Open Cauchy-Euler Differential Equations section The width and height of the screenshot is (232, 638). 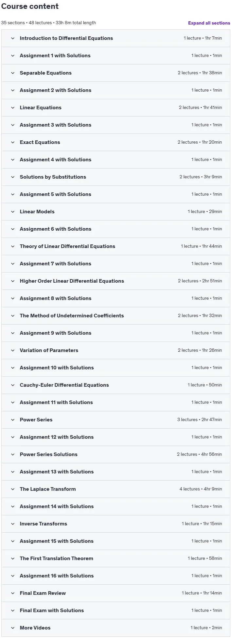[x=116, y=385]
